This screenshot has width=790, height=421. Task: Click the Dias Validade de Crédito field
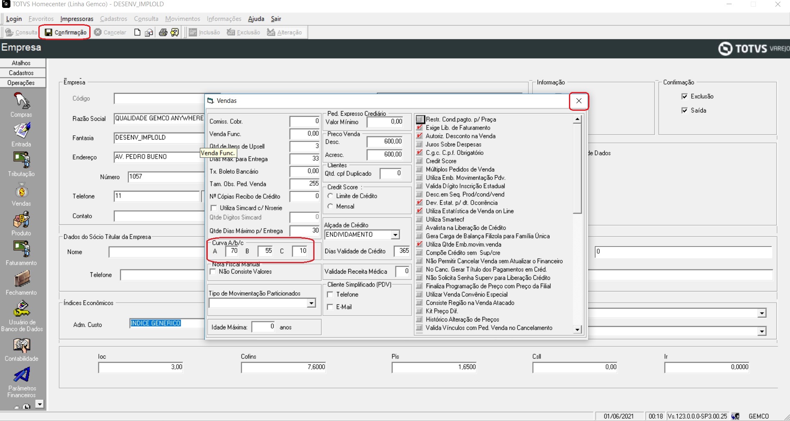pyautogui.click(x=402, y=251)
